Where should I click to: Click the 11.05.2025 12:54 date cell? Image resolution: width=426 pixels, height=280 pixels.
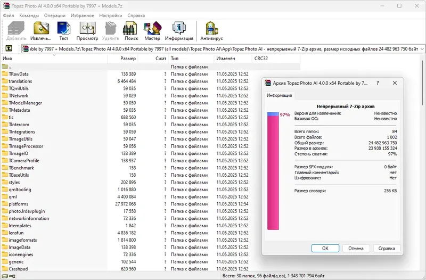232,204
